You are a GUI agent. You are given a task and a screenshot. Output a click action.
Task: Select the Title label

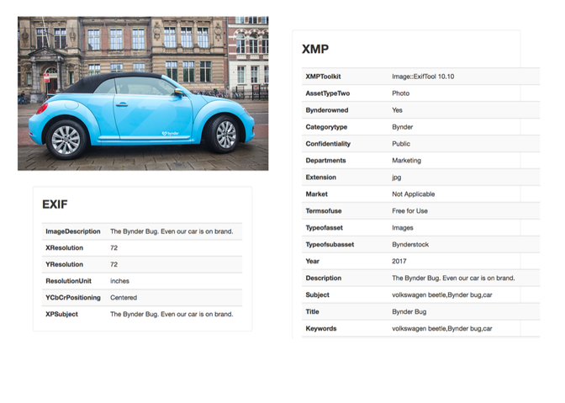click(x=313, y=312)
